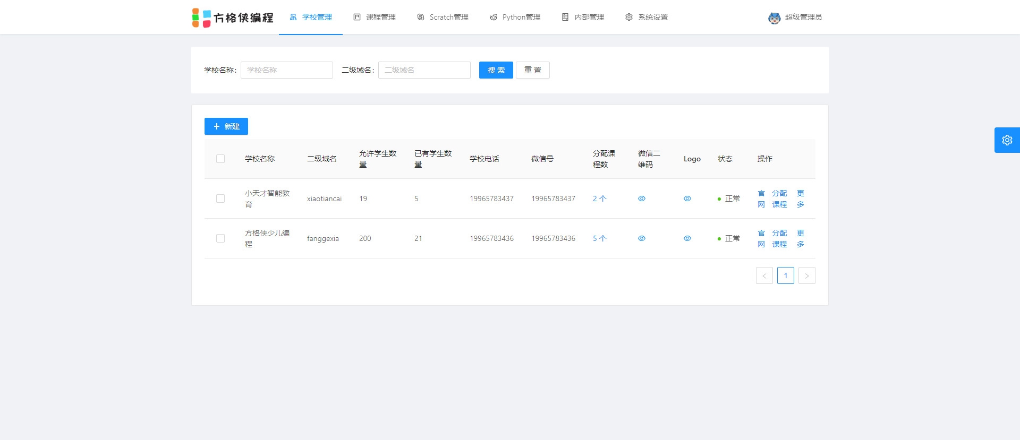View WeChat QR code for xiaotiancai school
1020x440 pixels.
(x=641, y=199)
